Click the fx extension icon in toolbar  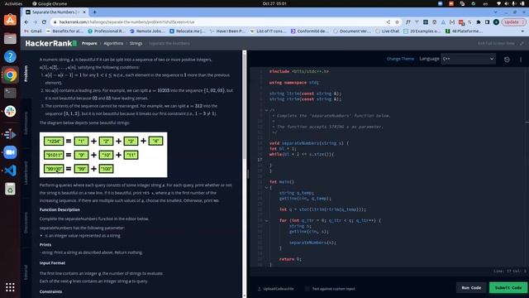tap(408, 22)
